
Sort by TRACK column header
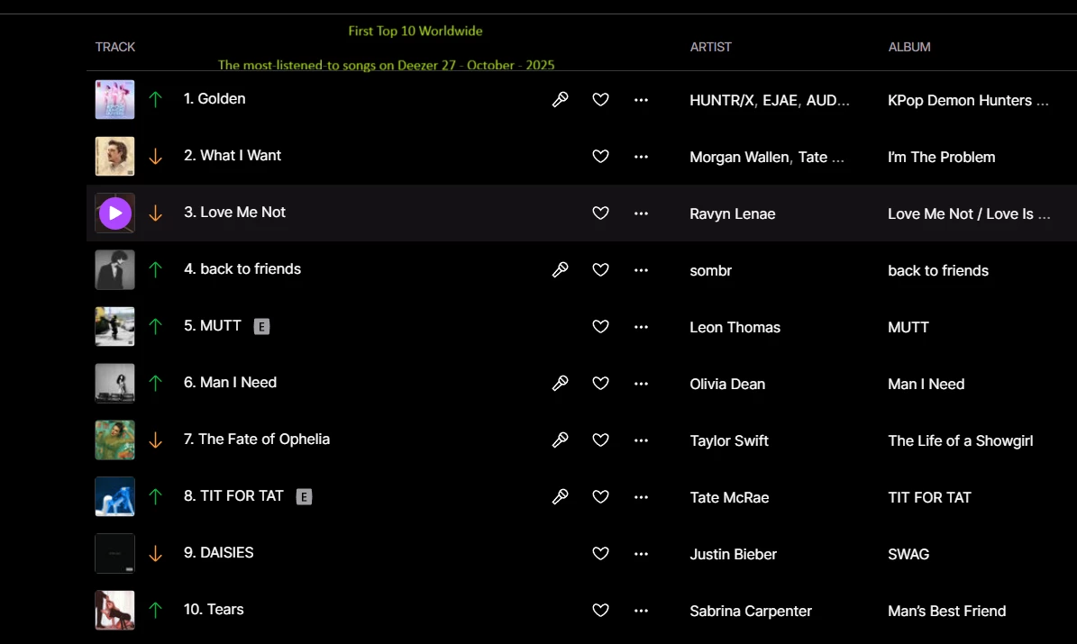(x=115, y=47)
